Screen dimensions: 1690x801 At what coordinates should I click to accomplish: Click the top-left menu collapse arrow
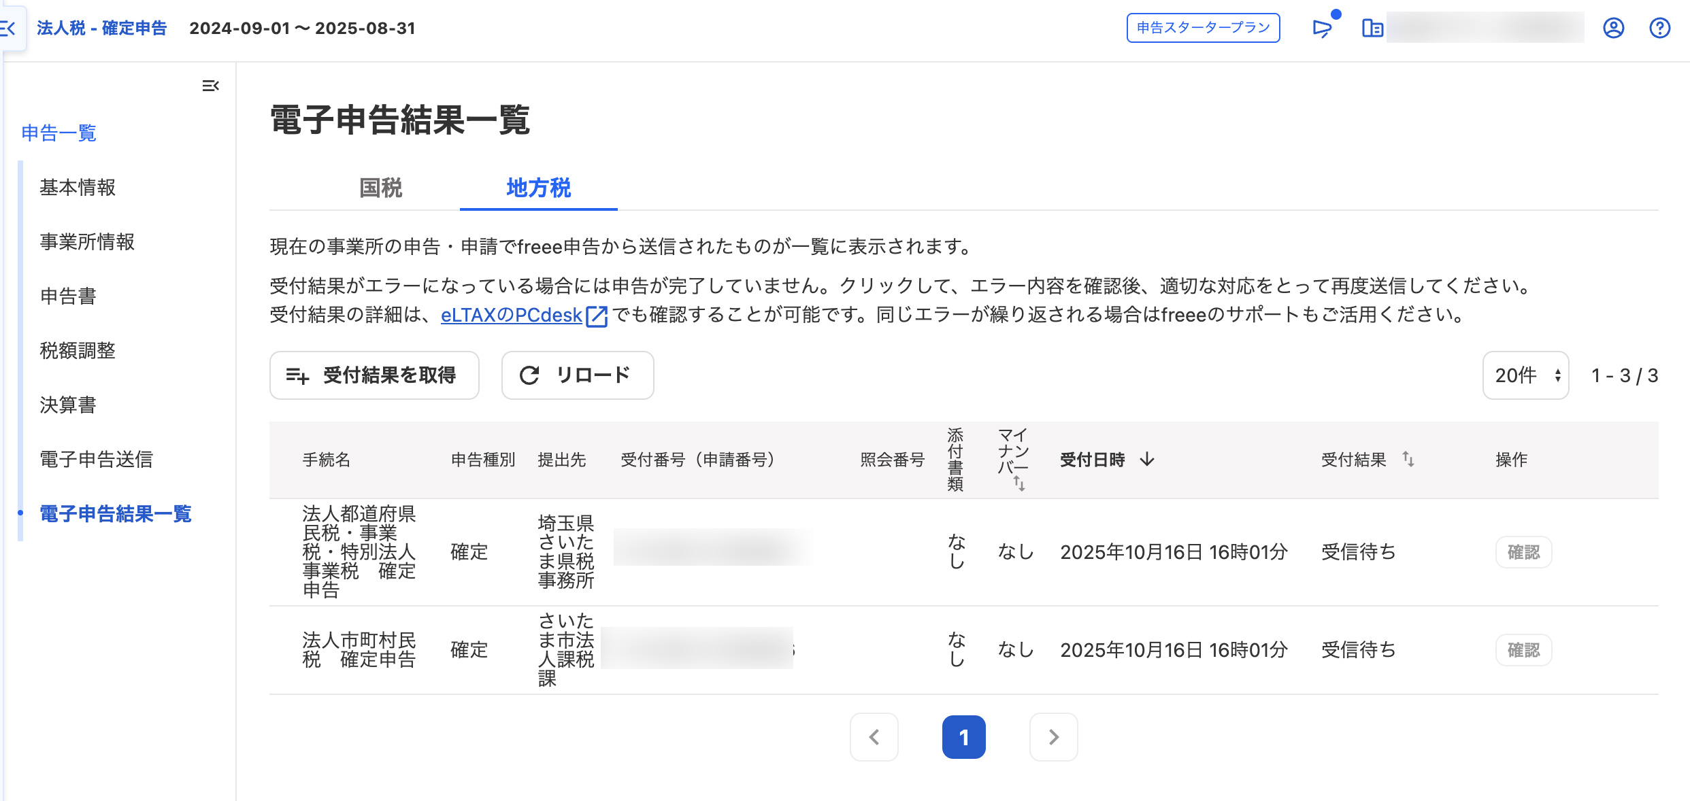(x=10, y=28)
